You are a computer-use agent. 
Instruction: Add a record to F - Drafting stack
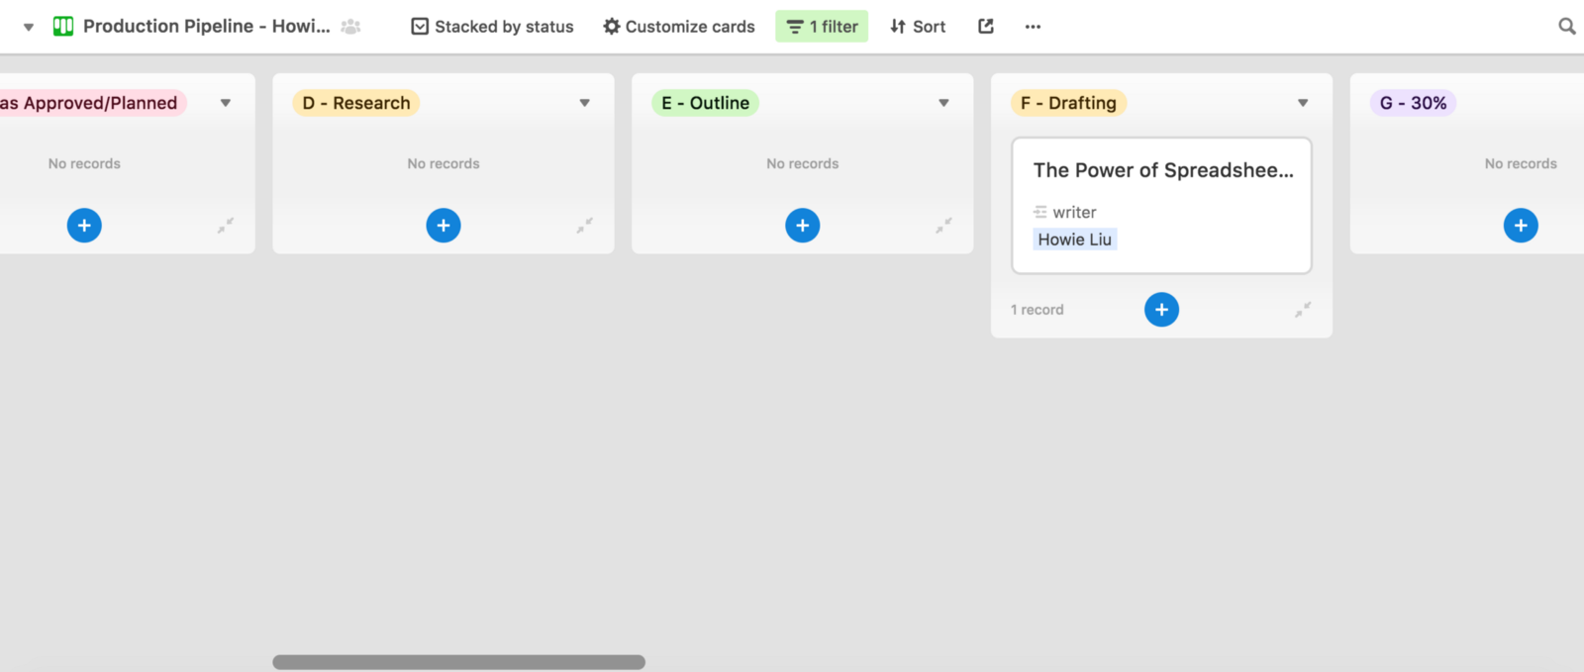[1162, 310]
